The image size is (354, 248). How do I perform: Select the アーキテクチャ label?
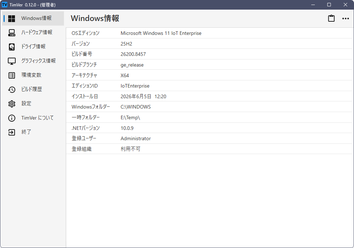[x=84, y=75]
